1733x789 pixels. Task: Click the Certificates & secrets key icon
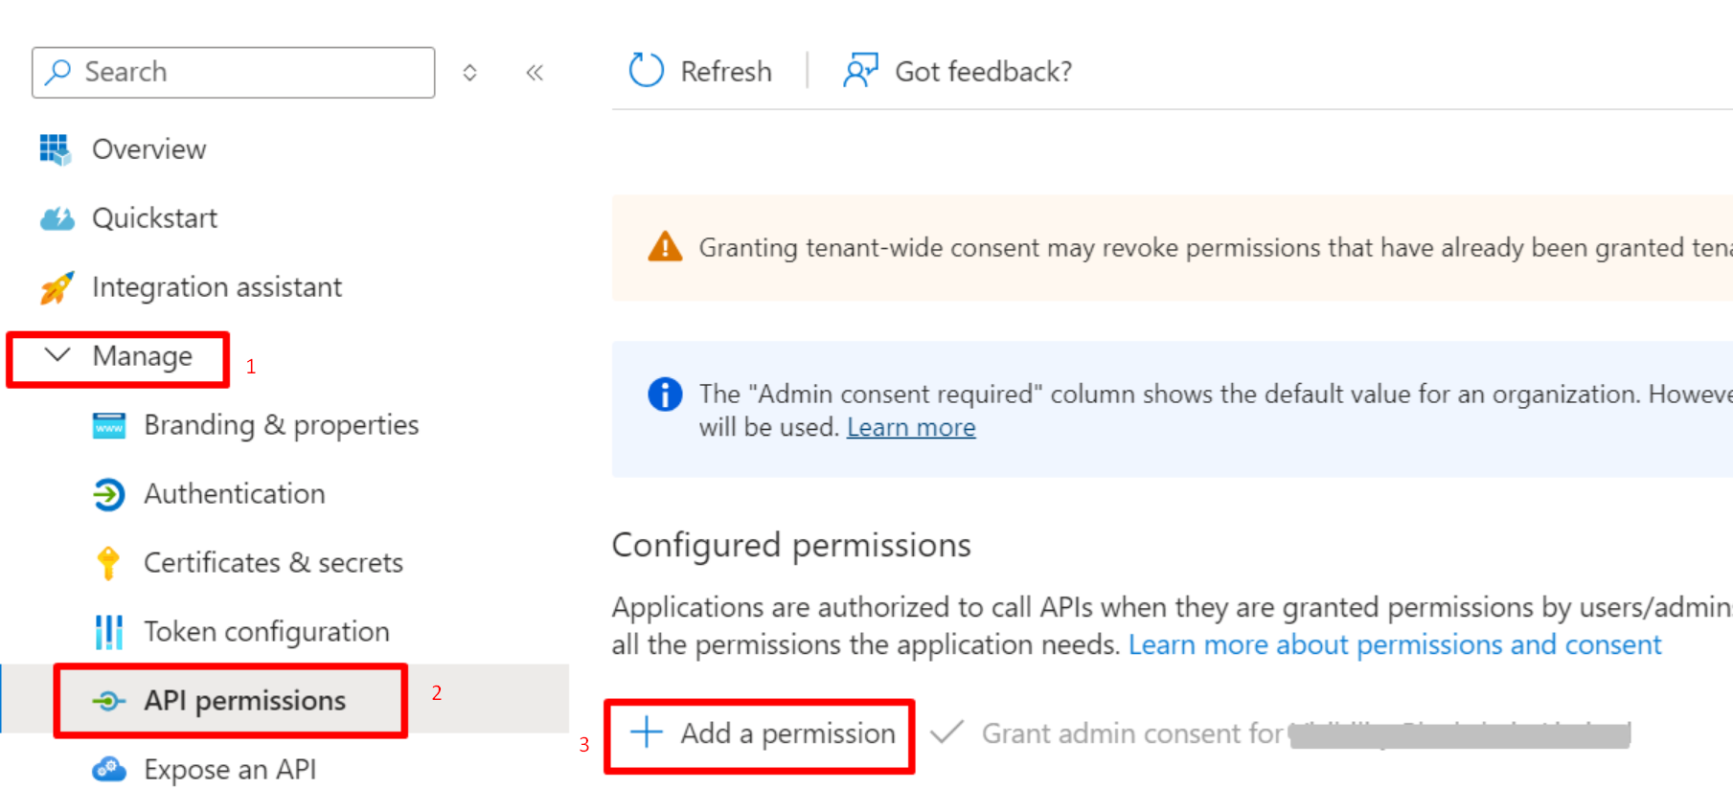pyautogui.click(x=108, y=563)
